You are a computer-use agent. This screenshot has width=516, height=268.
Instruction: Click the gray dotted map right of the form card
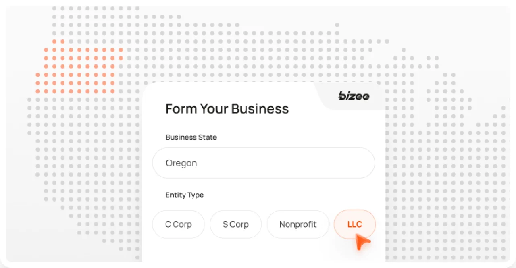click(443, 161)
